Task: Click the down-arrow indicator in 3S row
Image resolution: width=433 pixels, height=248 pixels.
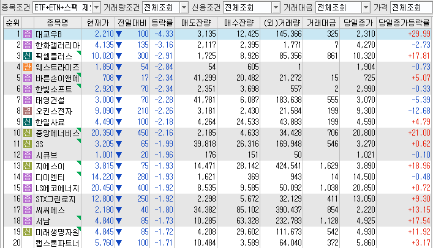Action: point(119,144)
